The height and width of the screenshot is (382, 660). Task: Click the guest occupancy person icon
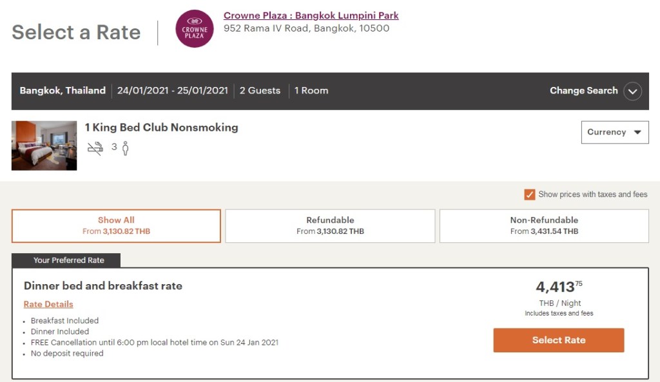[125, 148]
